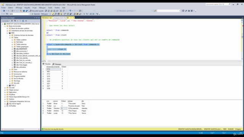Toggle the query options highlighted icon
The image size is (244, 137).
tap(61, 14)
